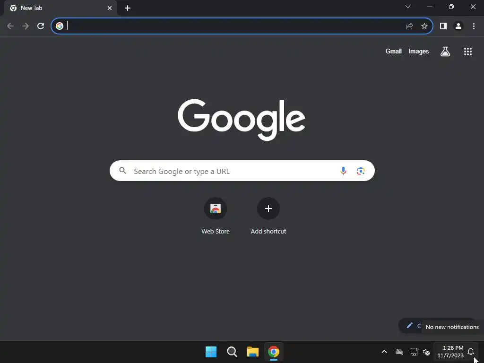Open taskbar Search
The height and width of the screenshot is (363, 484).
pos(232,352)
